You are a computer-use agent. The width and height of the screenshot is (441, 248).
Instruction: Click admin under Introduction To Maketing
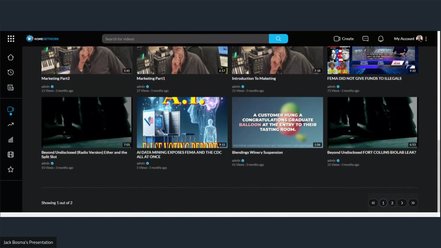236,87
